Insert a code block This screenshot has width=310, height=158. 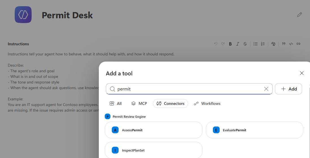pyautogui.click(x=291, y=44)
